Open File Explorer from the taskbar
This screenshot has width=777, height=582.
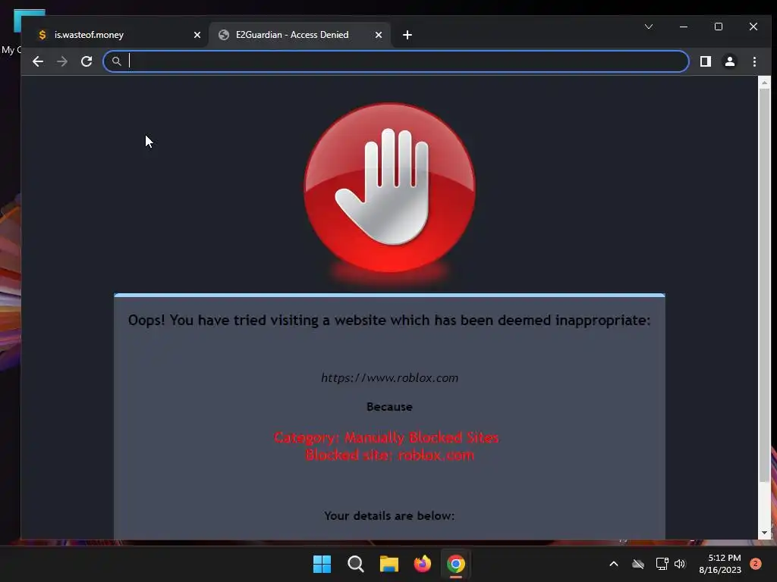click(389, 564)
